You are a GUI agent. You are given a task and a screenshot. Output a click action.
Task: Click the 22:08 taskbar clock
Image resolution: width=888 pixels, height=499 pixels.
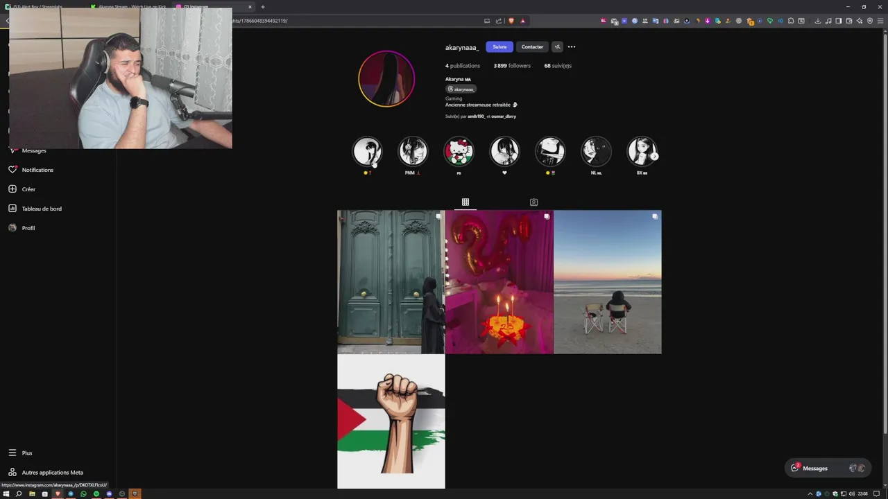tap(863, 493)
